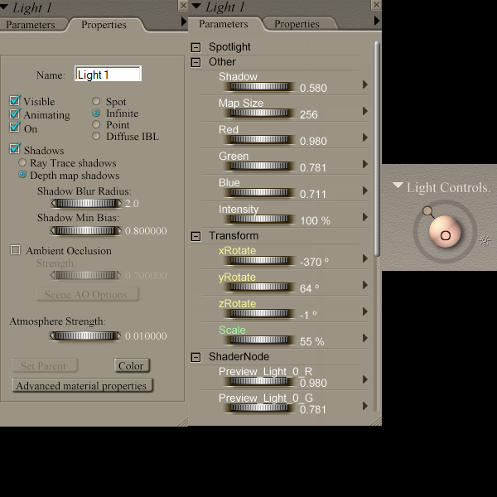
Task: Click the Name field containing Light 1
Action: click(108, 74)
